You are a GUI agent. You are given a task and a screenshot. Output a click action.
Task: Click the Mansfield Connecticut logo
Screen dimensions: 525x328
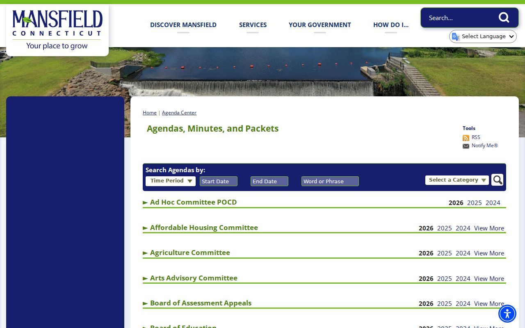pyautogui.click(x=57, y=30)
